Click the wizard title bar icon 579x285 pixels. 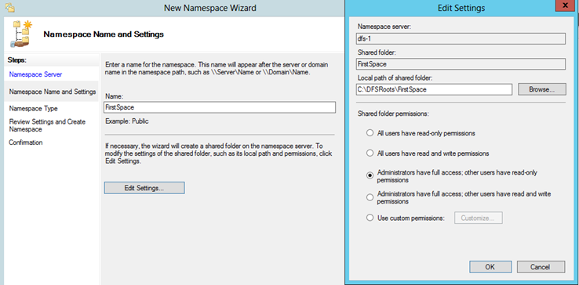[x=10, y=7]
